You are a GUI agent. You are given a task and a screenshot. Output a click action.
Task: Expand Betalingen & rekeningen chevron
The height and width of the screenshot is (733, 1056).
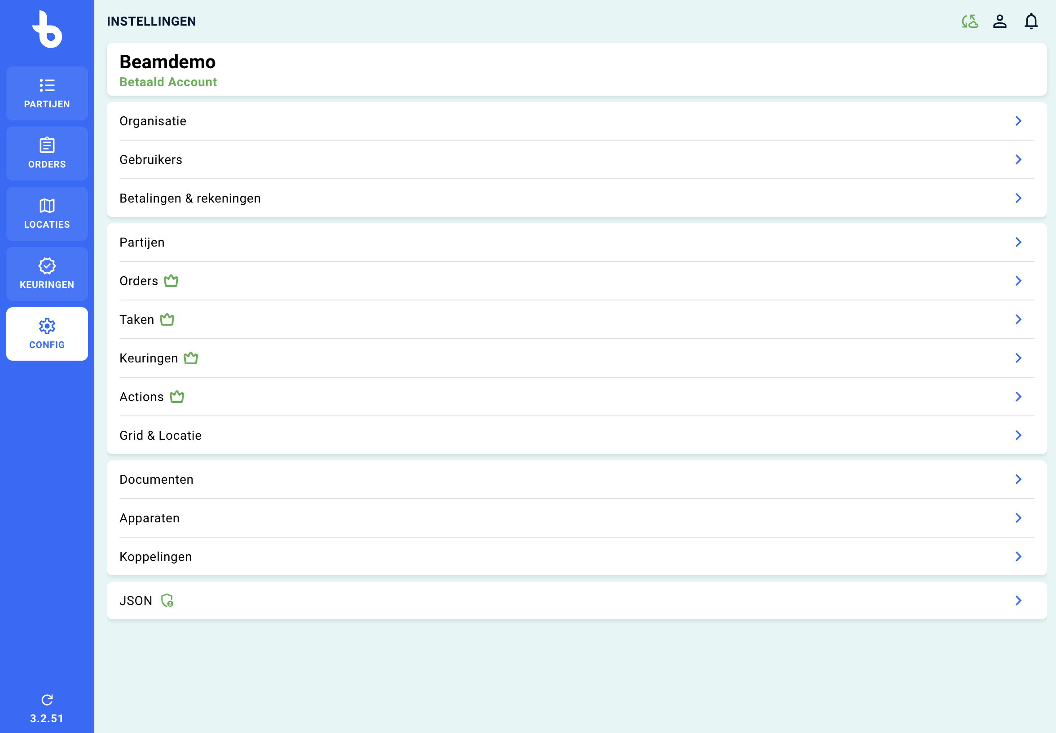[1018, 198]
